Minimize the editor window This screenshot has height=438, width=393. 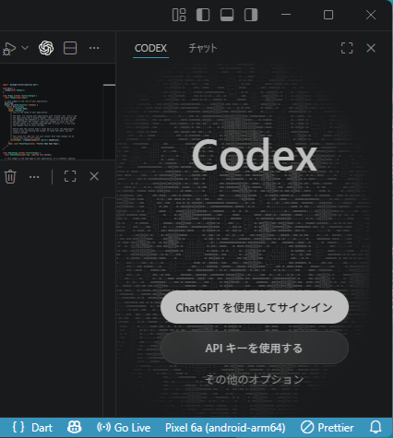click(x=286, y=15)
